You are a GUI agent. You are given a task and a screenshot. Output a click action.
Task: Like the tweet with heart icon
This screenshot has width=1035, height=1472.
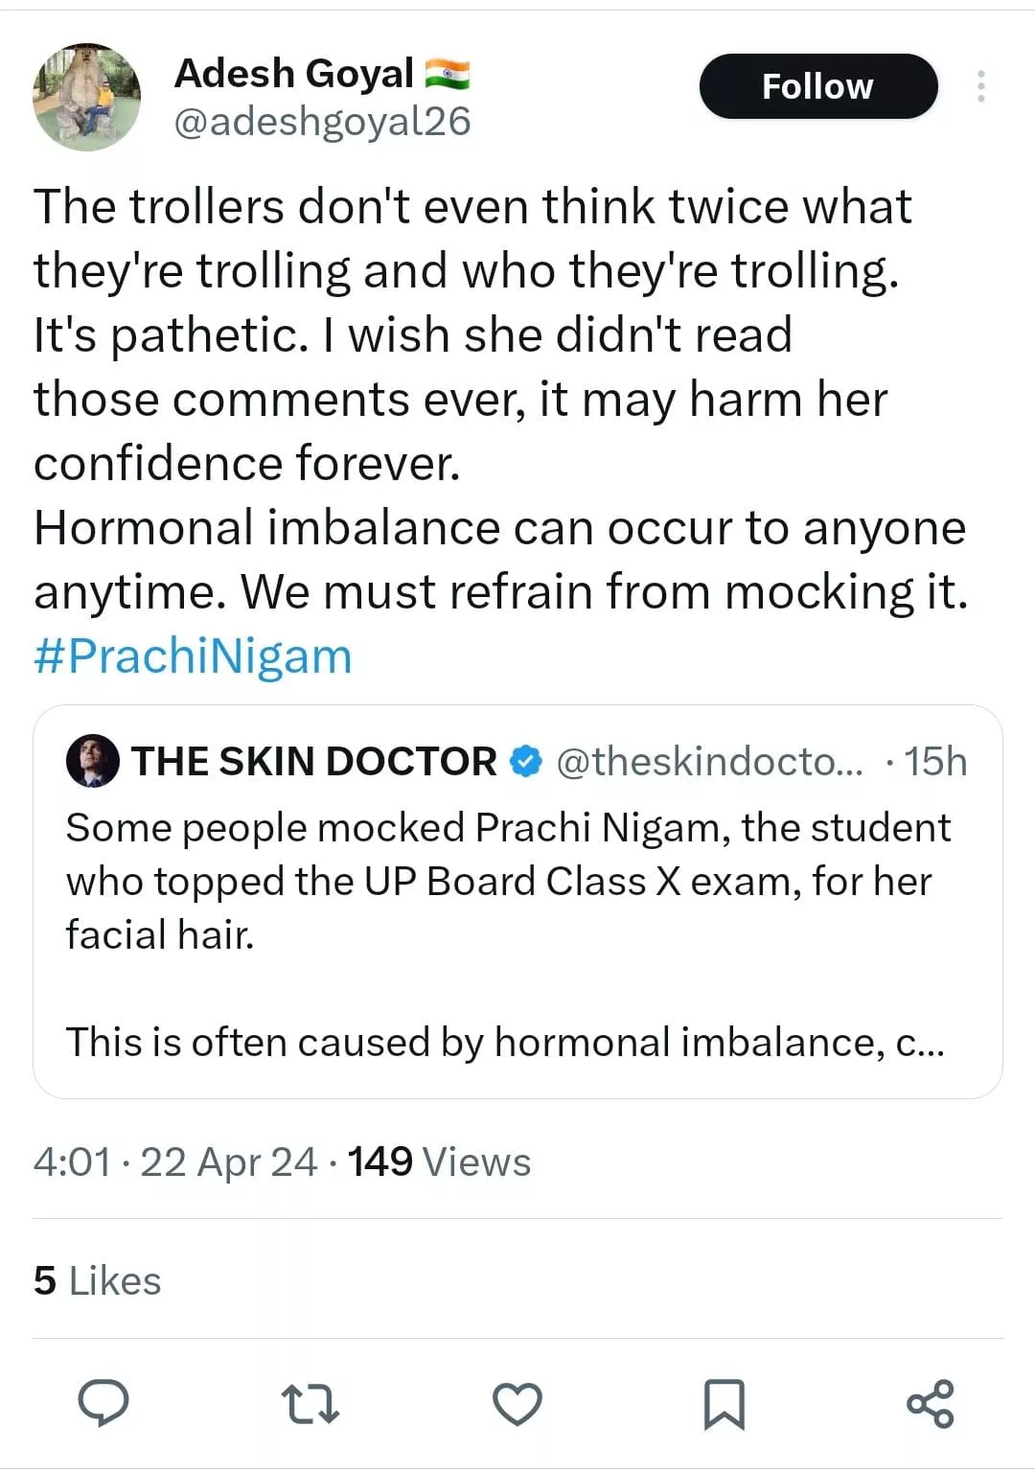point(517,1404)
